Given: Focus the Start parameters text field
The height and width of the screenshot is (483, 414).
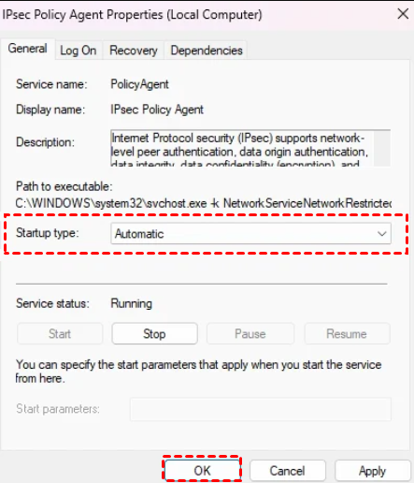Looking at the screenshot, I should click(261, 409).
